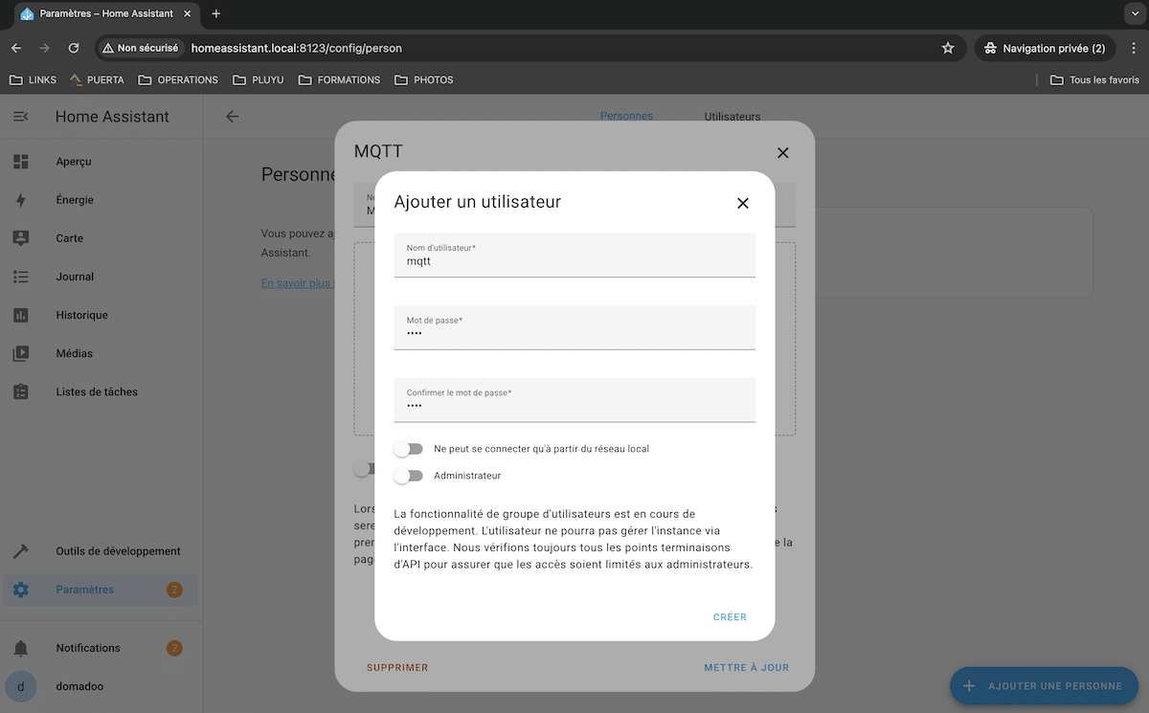Open the Médias play icon

point(21,353)
